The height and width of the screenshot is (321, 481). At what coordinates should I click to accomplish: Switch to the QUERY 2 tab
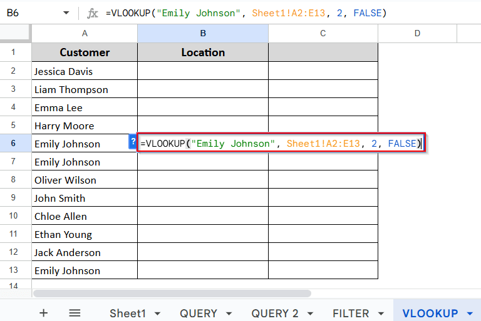pyautogui.click(x=275, y=314)
